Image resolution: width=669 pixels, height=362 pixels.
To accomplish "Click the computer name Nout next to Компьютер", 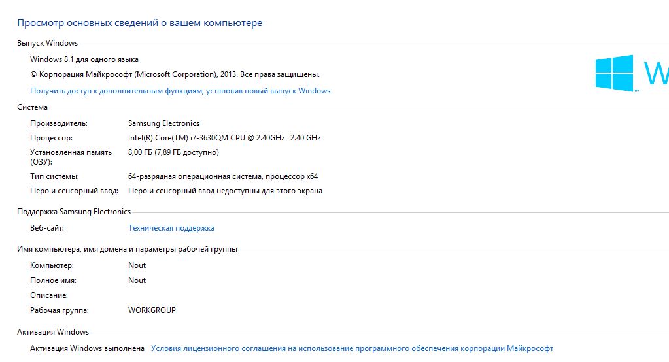I will (x=137, y=265).
